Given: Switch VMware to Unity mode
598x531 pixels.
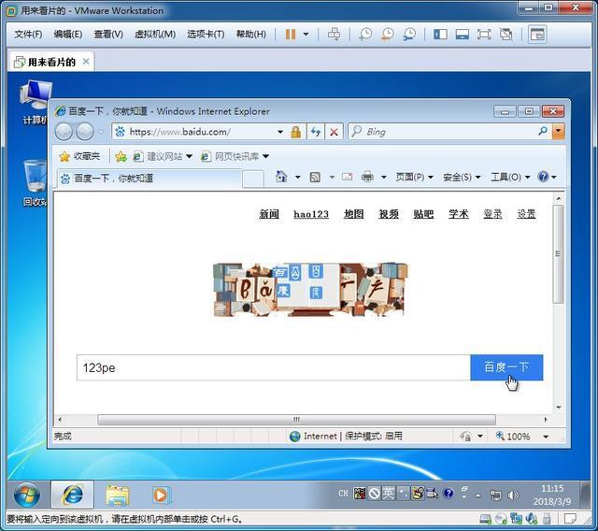Looking at the screenshot, I should [506, 35].
